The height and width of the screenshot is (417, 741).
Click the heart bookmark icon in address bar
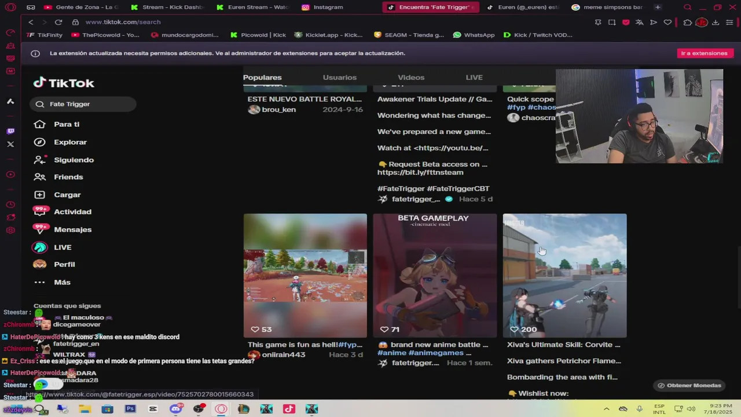667,22
